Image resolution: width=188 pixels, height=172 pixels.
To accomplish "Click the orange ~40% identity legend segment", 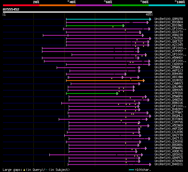I will coord(58,5).
